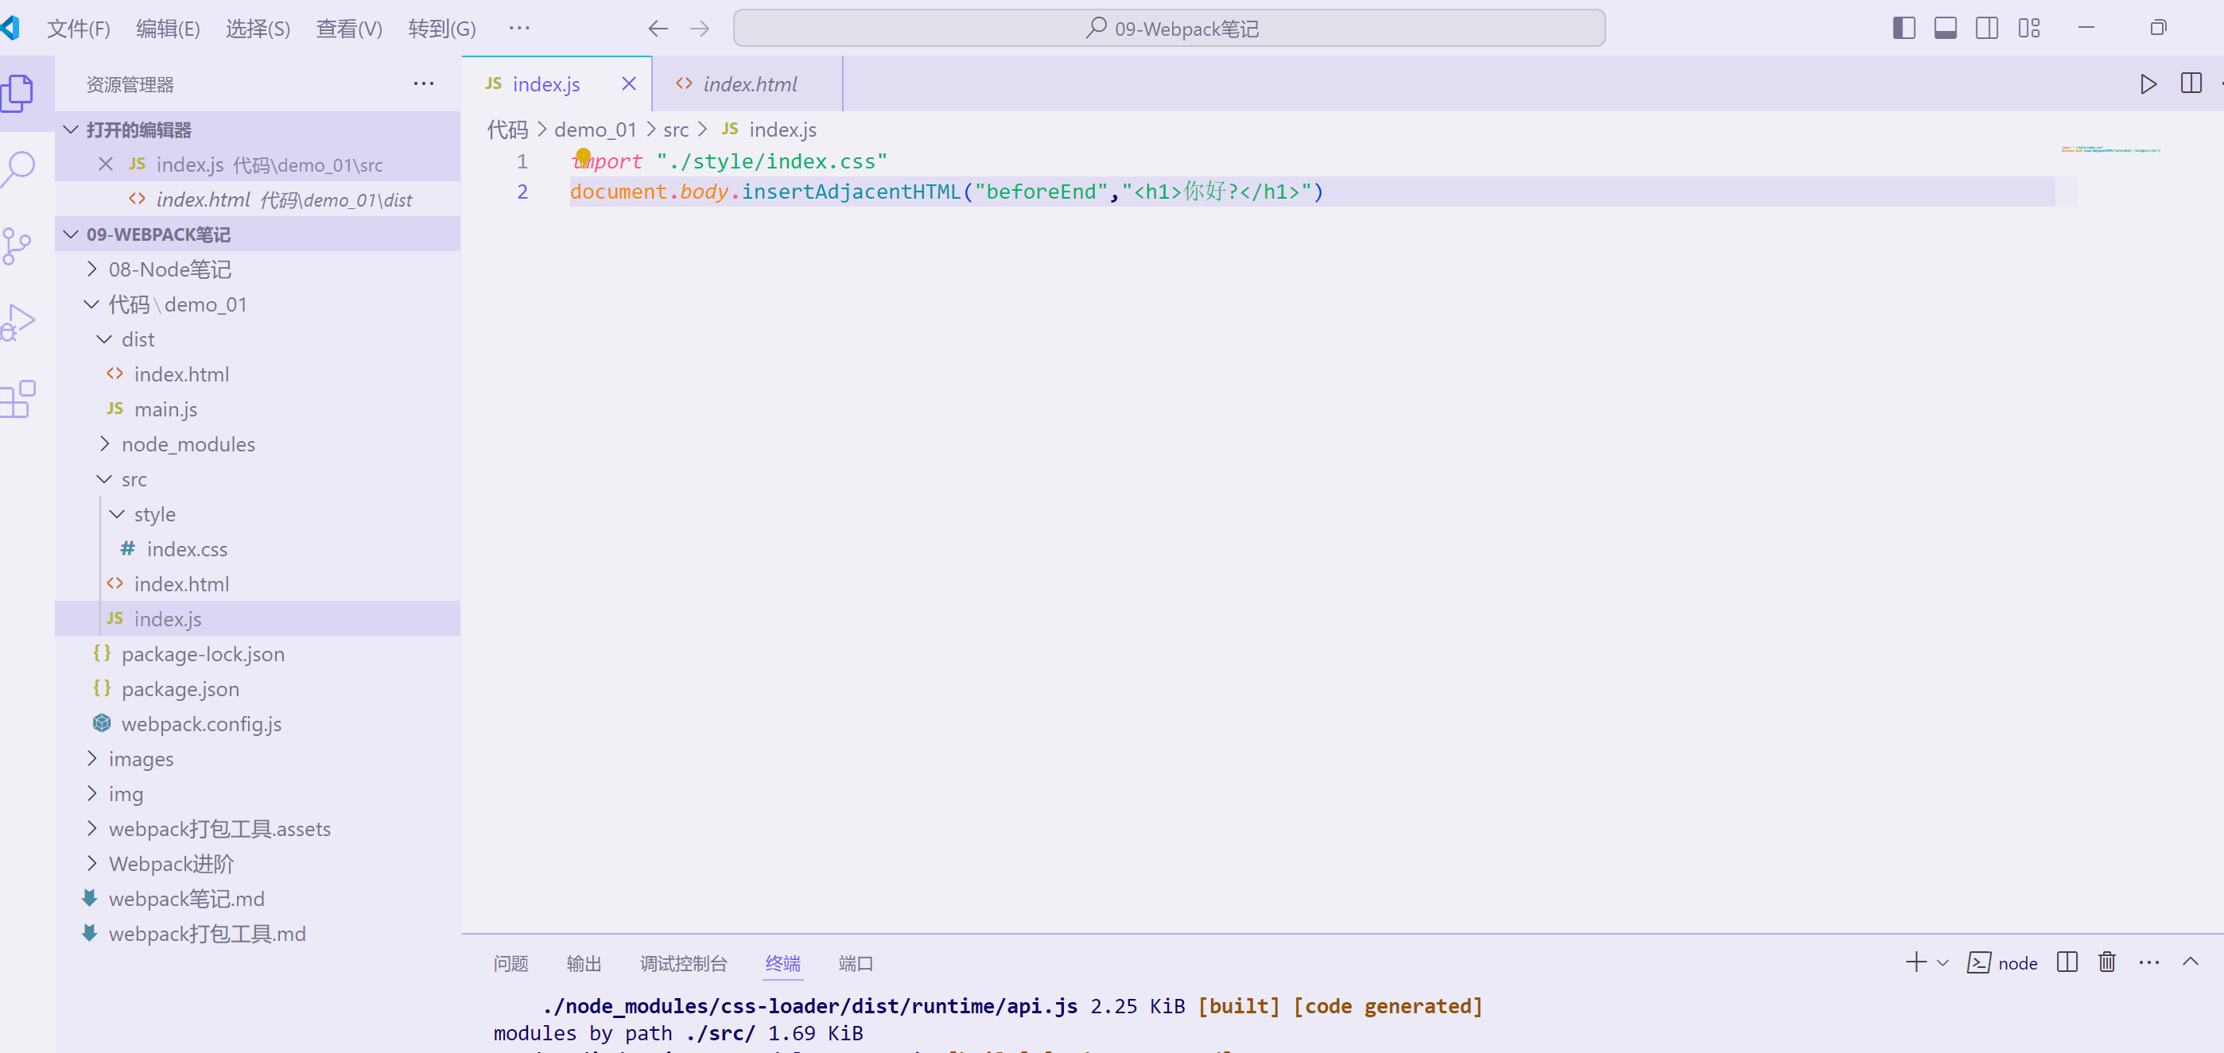2224x1053 pixels.
Task: Toggle the bottom panel layout button
Action: [x=1945, y=29]
